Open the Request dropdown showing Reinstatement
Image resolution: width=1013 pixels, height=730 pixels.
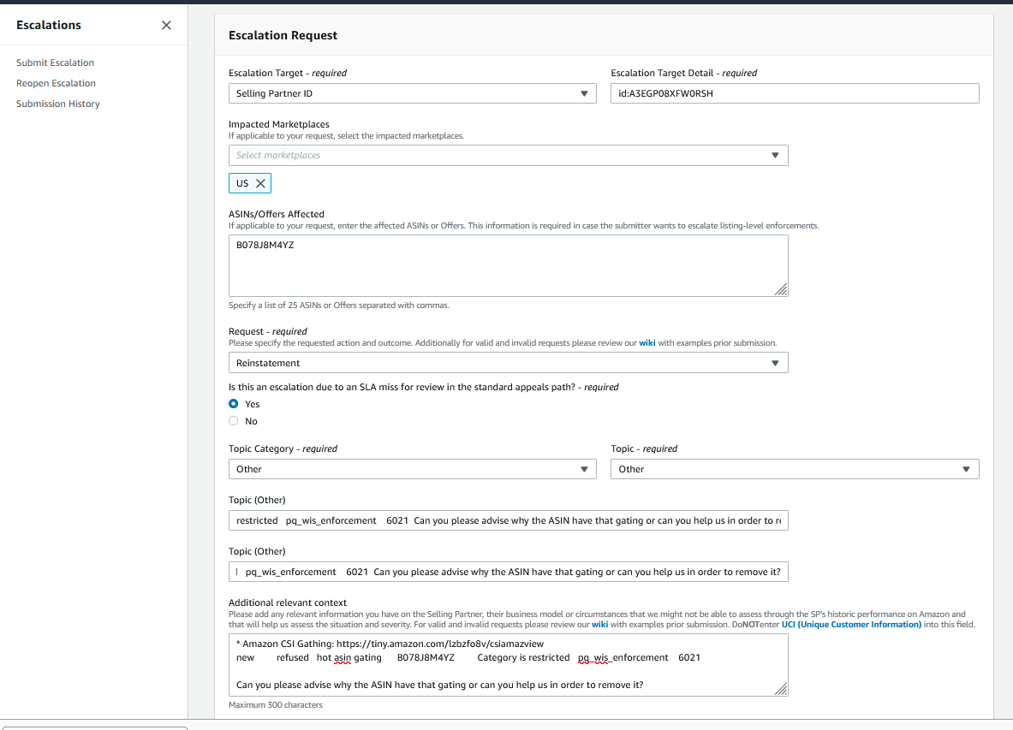[x=508, y=363]
